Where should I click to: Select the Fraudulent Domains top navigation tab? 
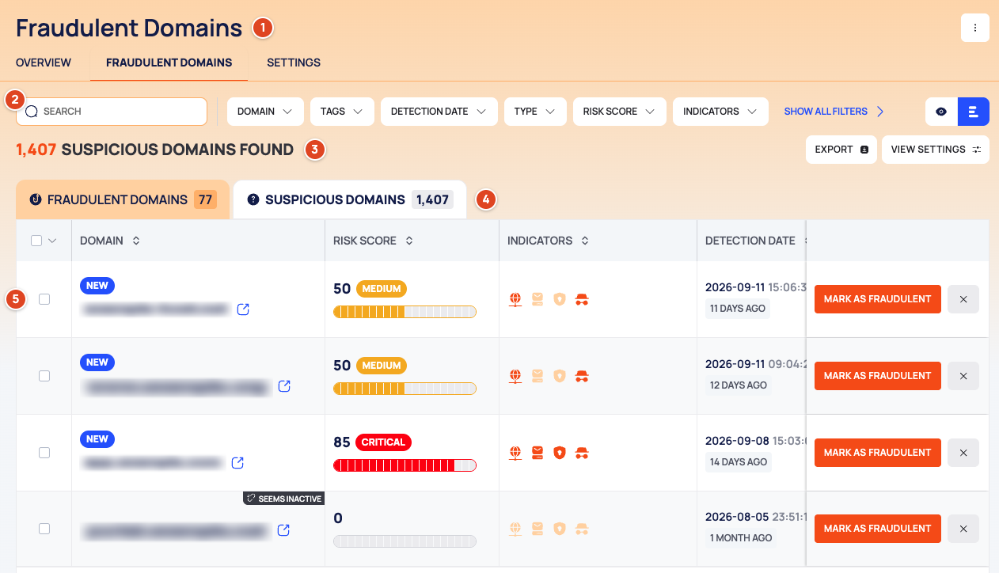click(x=169, y=63)
